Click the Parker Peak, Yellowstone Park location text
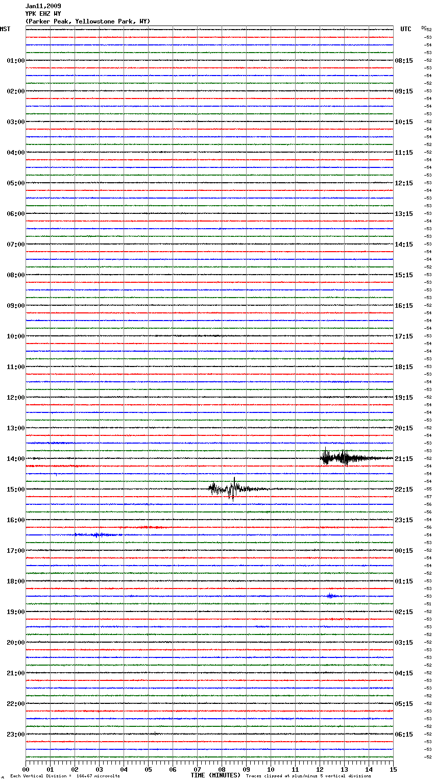Screen dimensions: 434x783 tap(88, 21)
